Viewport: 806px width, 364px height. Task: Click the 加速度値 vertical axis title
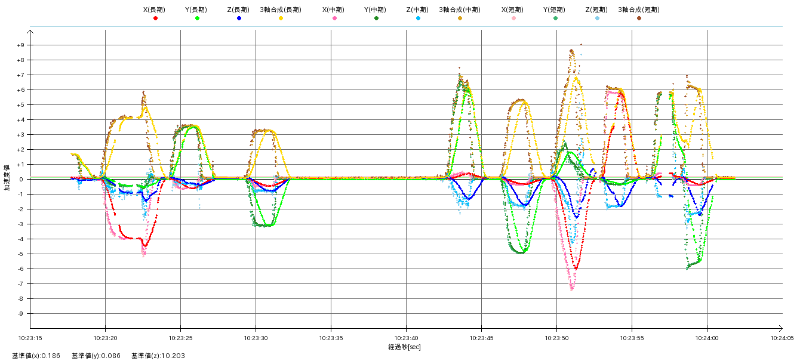click(x=7, y=178)
